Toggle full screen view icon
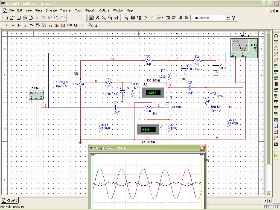Viewport: 280px width, 210px height. [91, 18]
